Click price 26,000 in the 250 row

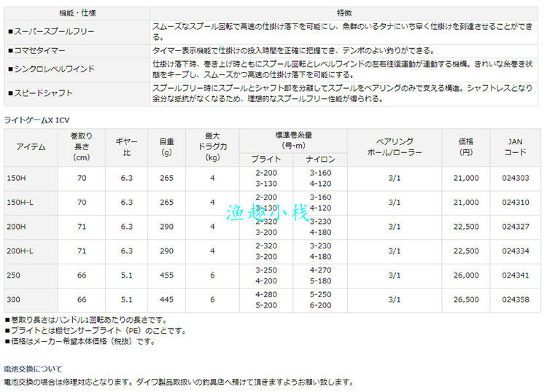coord(466,275)
